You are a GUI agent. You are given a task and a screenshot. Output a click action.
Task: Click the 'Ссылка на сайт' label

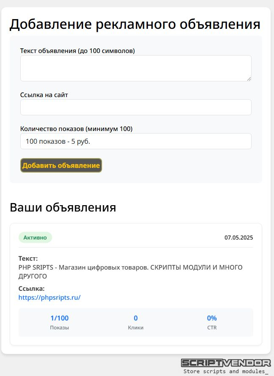(x=44, y=95)
